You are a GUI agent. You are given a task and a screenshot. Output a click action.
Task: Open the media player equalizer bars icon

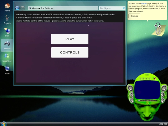(136, 100)
